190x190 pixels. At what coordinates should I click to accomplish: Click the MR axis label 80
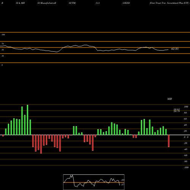tap(185, 113)
